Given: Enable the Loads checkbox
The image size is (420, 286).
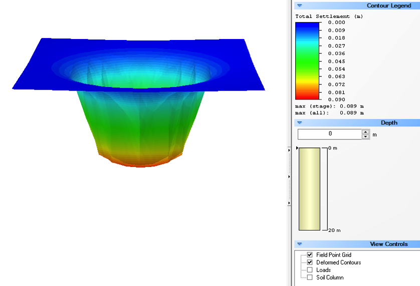Looking at the screenshot, I should 310,269.
